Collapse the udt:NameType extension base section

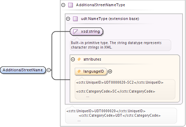click(x=68, y=19)
